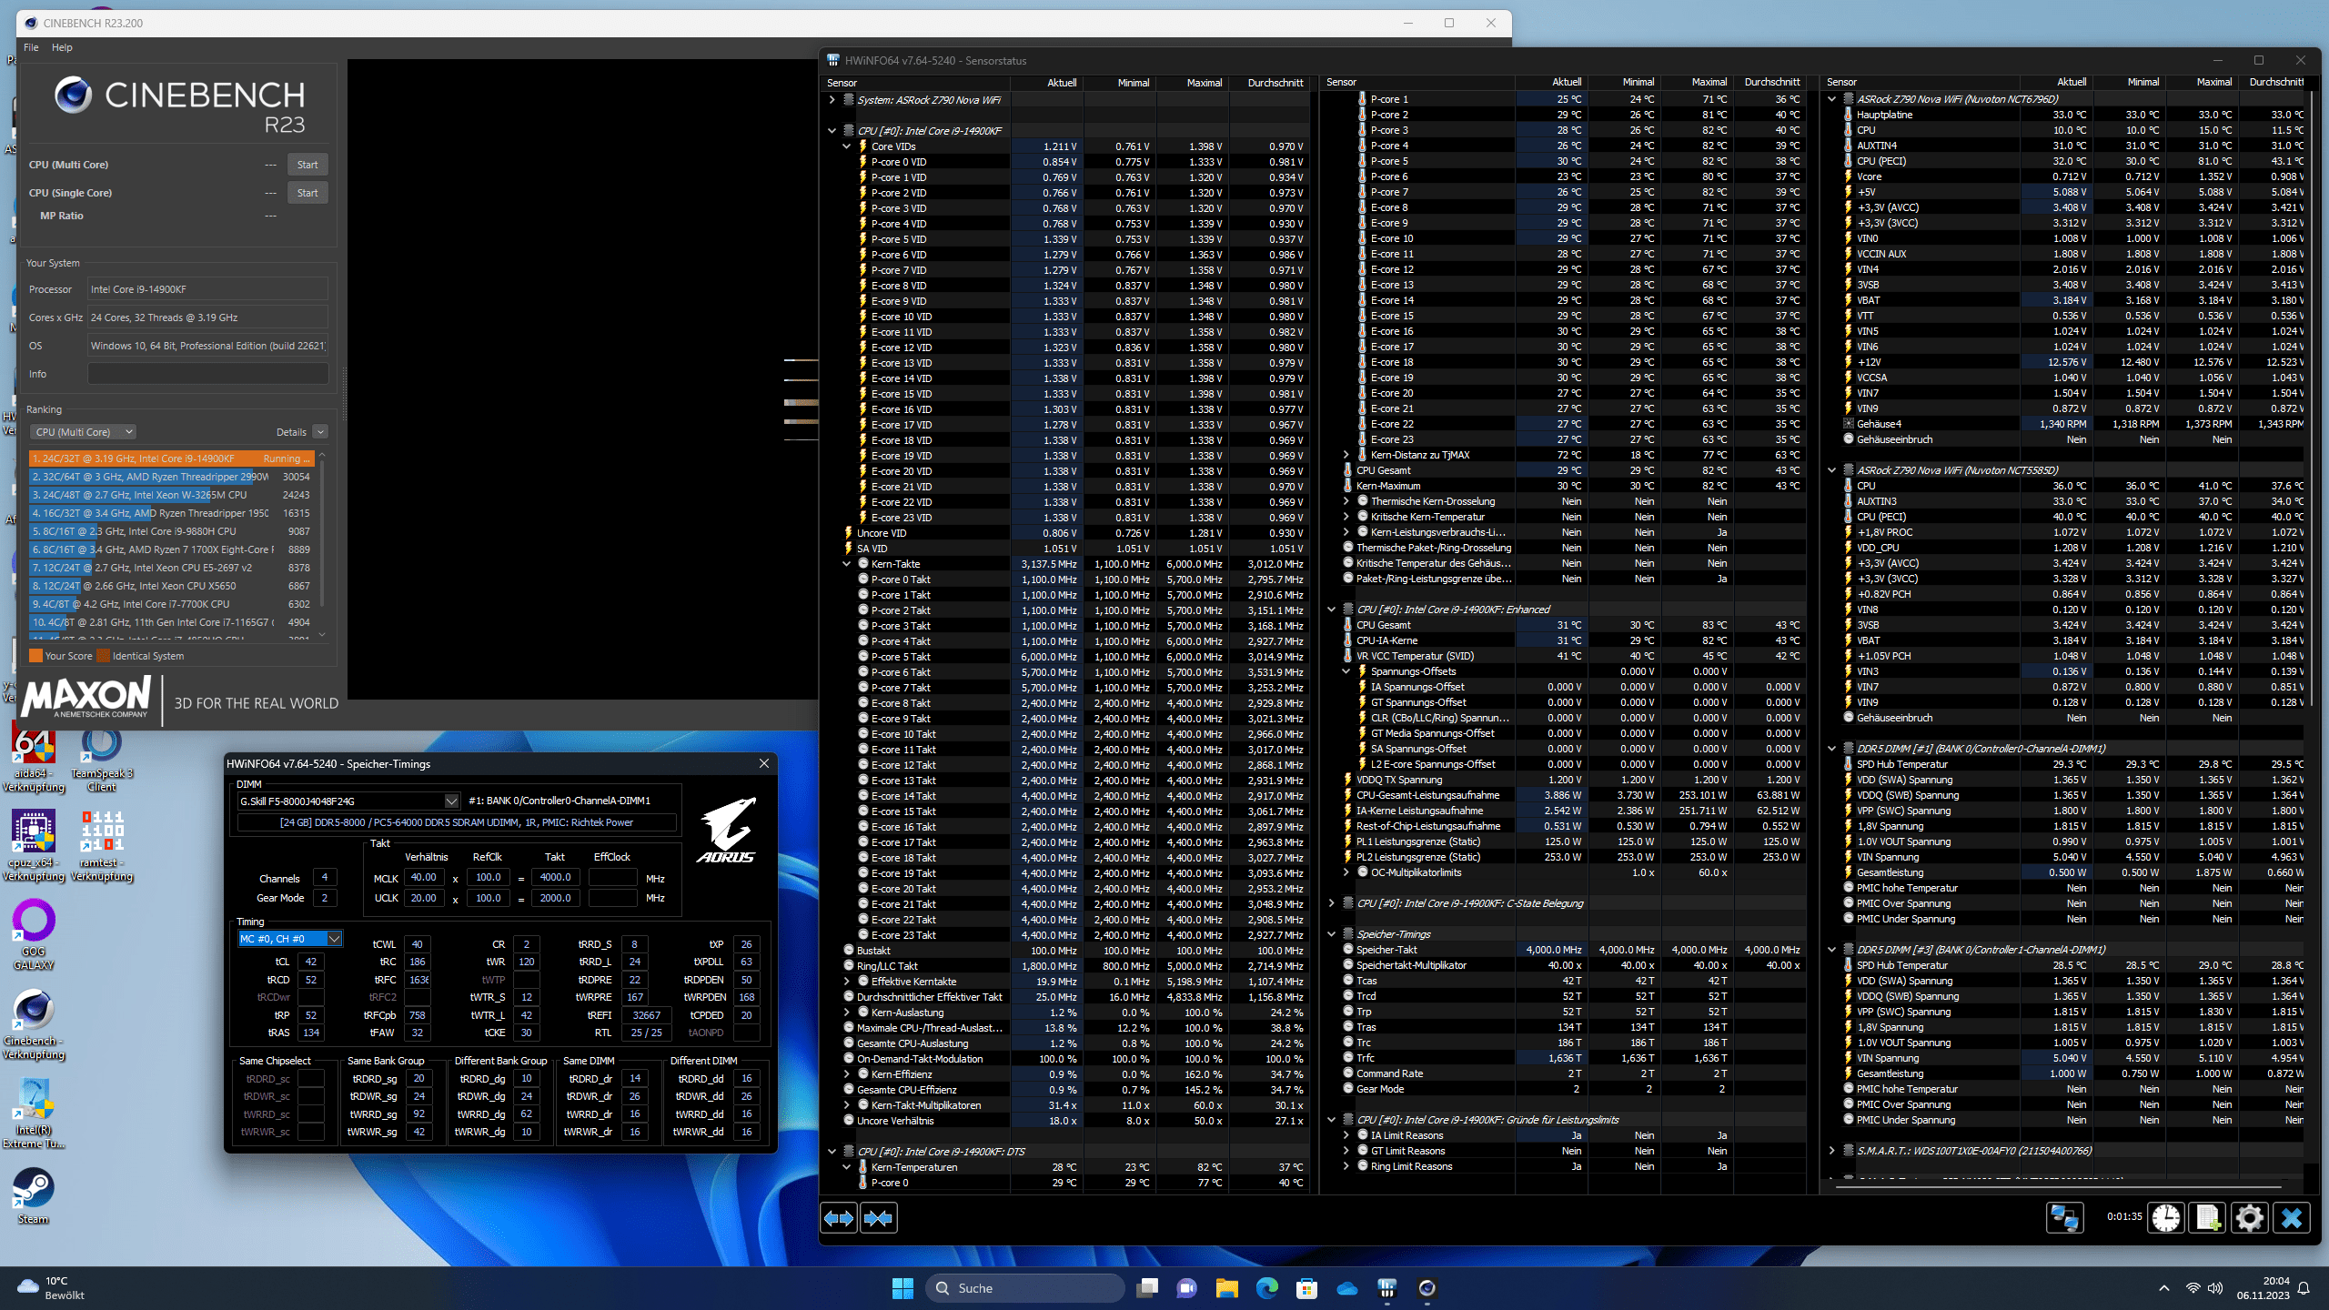The width and height of the screenshot is (2329, 1310).
Task: Select the P-core 0 VID sensor row
Action: 1066,162
